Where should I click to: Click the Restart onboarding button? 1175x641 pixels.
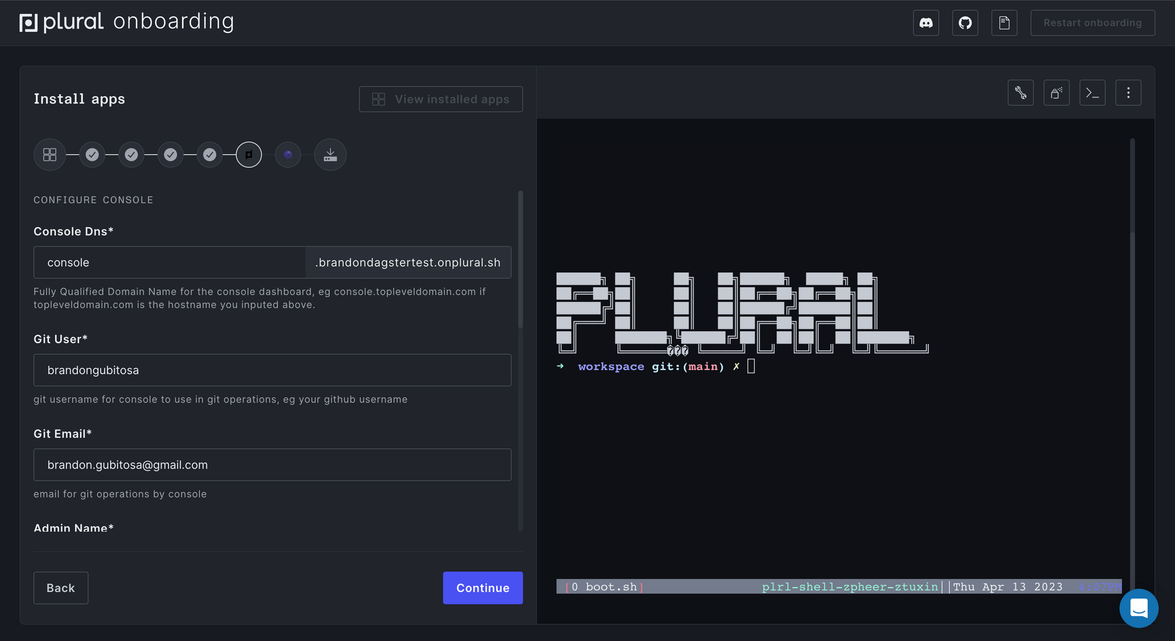click(x=1093, y=23)
